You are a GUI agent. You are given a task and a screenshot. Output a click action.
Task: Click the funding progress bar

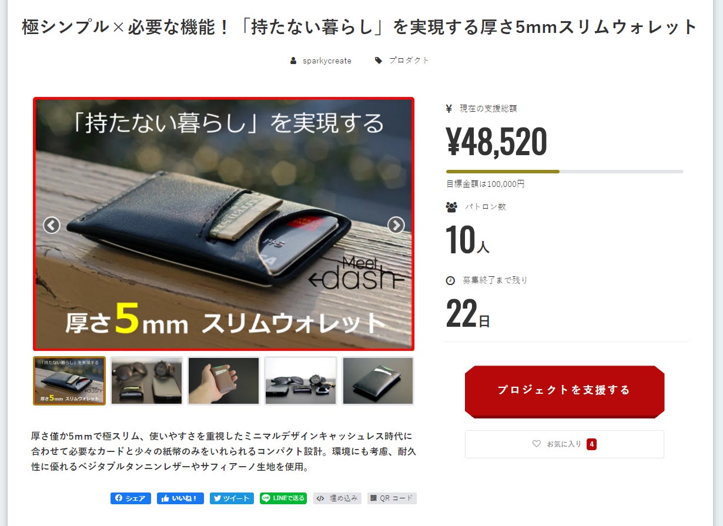point(565,172)
